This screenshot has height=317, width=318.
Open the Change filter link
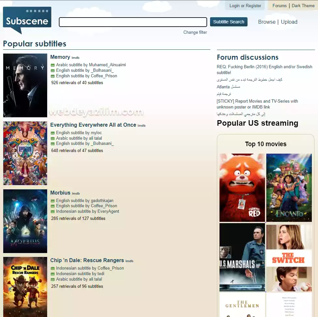[195, 32]
